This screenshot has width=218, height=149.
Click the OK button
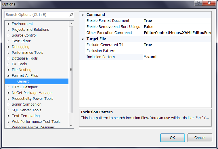(172, 137)
